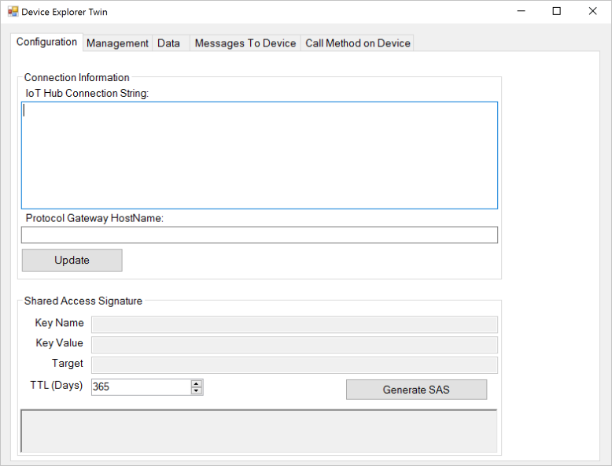Viewport: 612px width, 466px height.
Task: Select the Messages To Device tab
Action: tap(245, 43)
